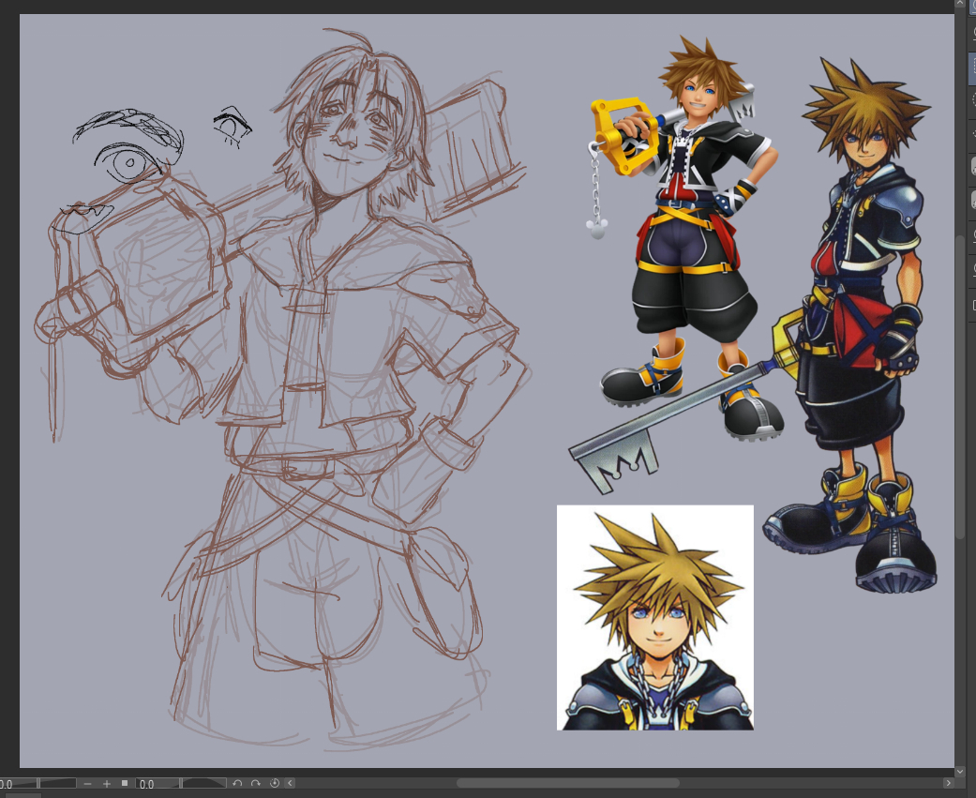This screenshot has width=976, height=798.
Task: Click the rotation angle input field
Action: click(155, 783)
